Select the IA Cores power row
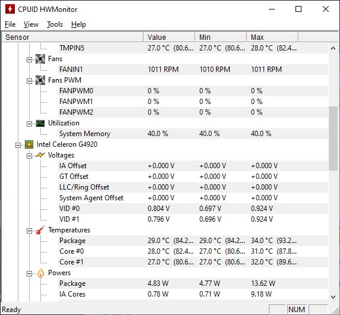This screenshot has width=340, height=315. [x=193, y=294]
